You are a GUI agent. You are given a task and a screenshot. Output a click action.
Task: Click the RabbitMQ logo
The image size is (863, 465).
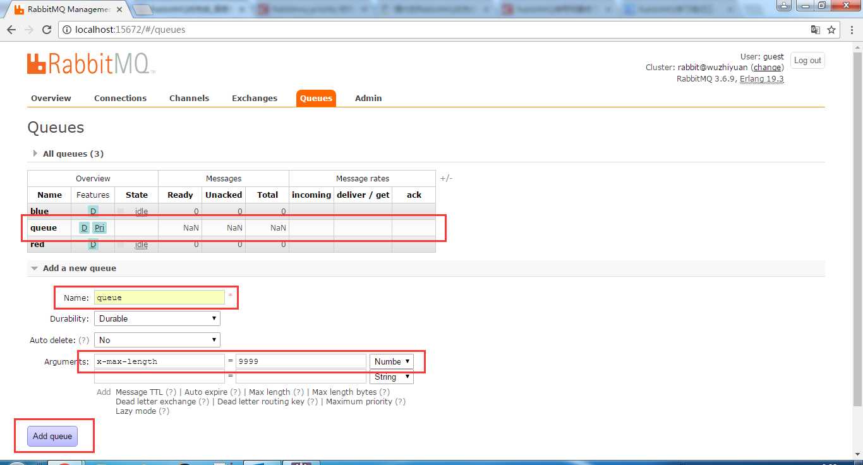click(x=91, y=64)
